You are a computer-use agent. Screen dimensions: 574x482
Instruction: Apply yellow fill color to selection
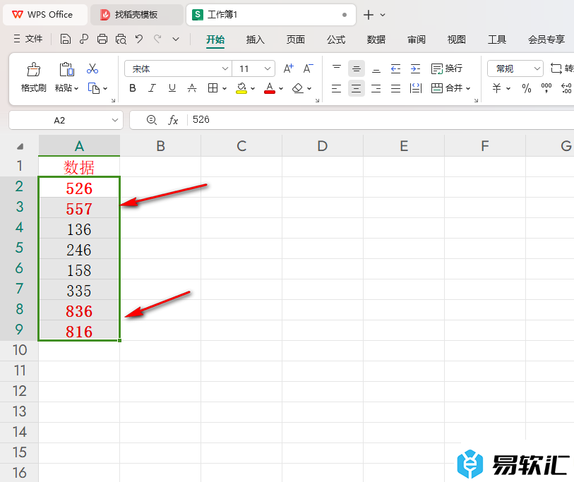click(x=241, y=88)
